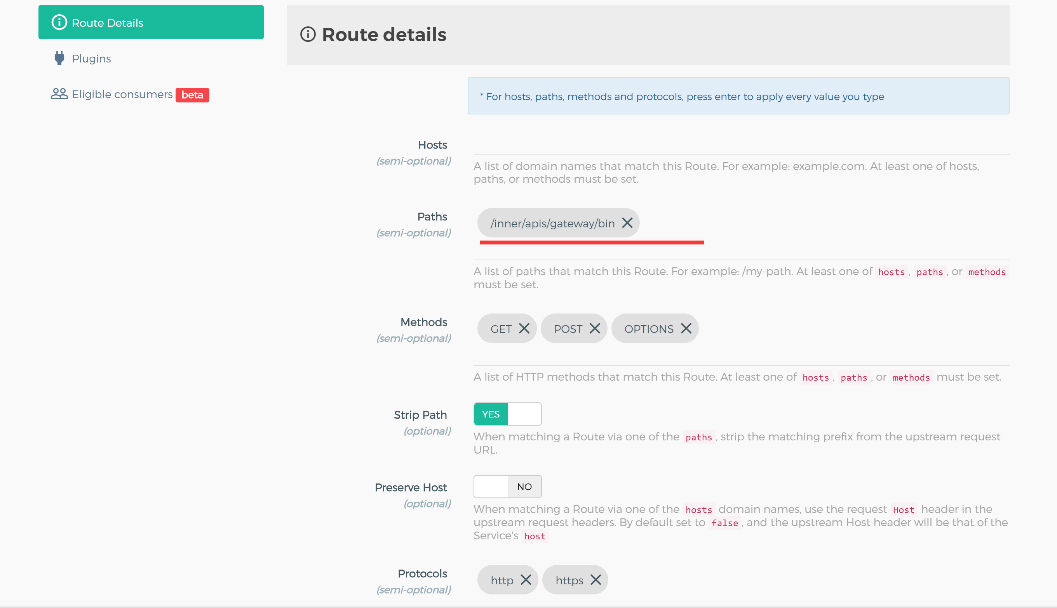1057x608 pixels.
Task: Switch to the Plugins section
Action: point(91,59)
